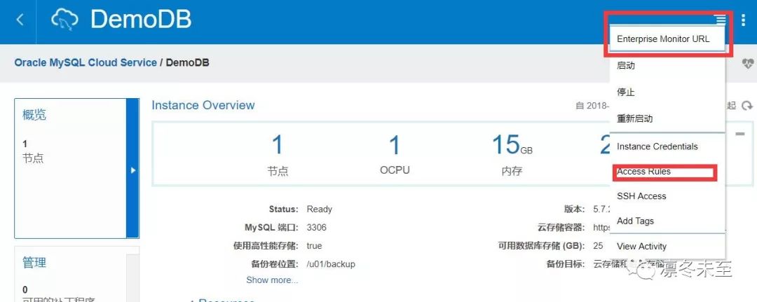Click the 1 OCPU statistic

pos(395,154)
